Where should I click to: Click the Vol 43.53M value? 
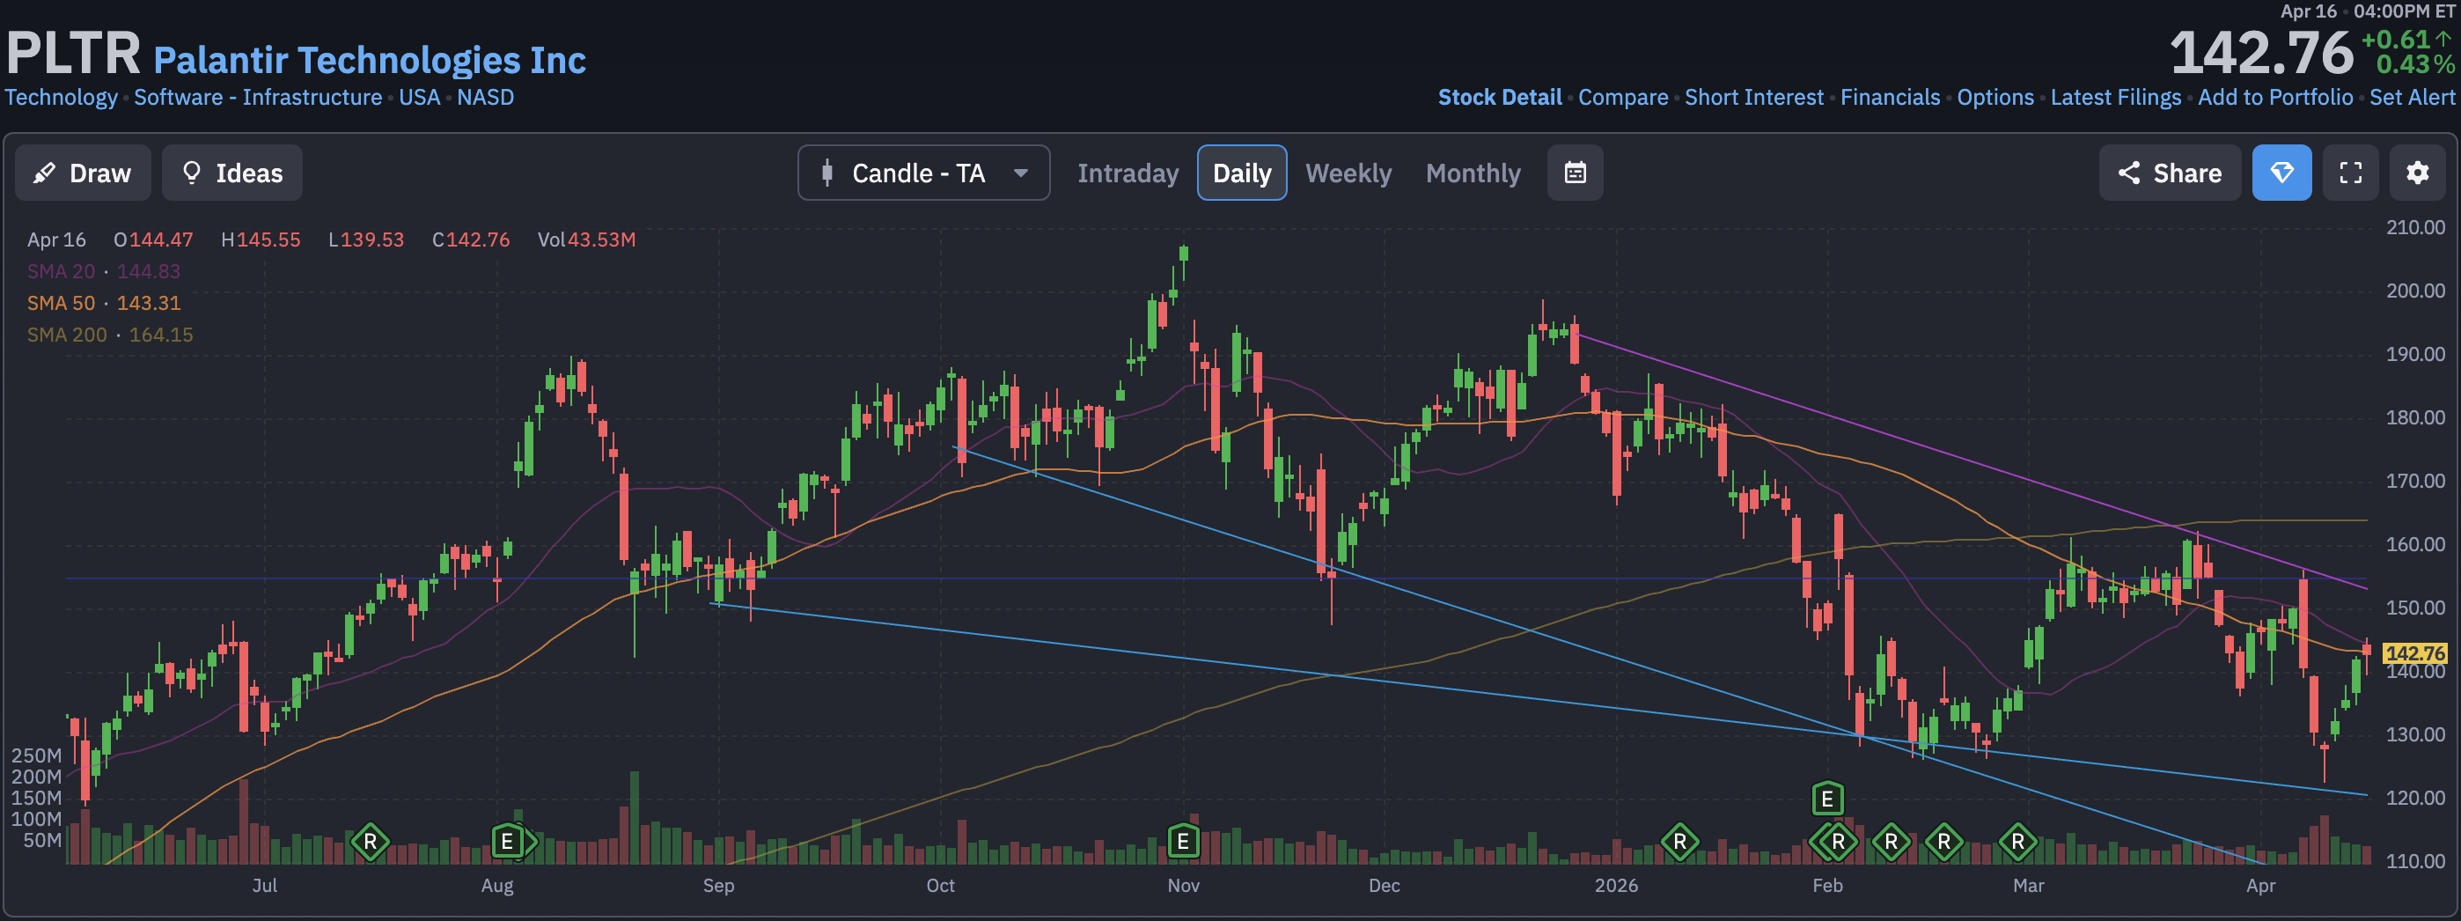585,239
